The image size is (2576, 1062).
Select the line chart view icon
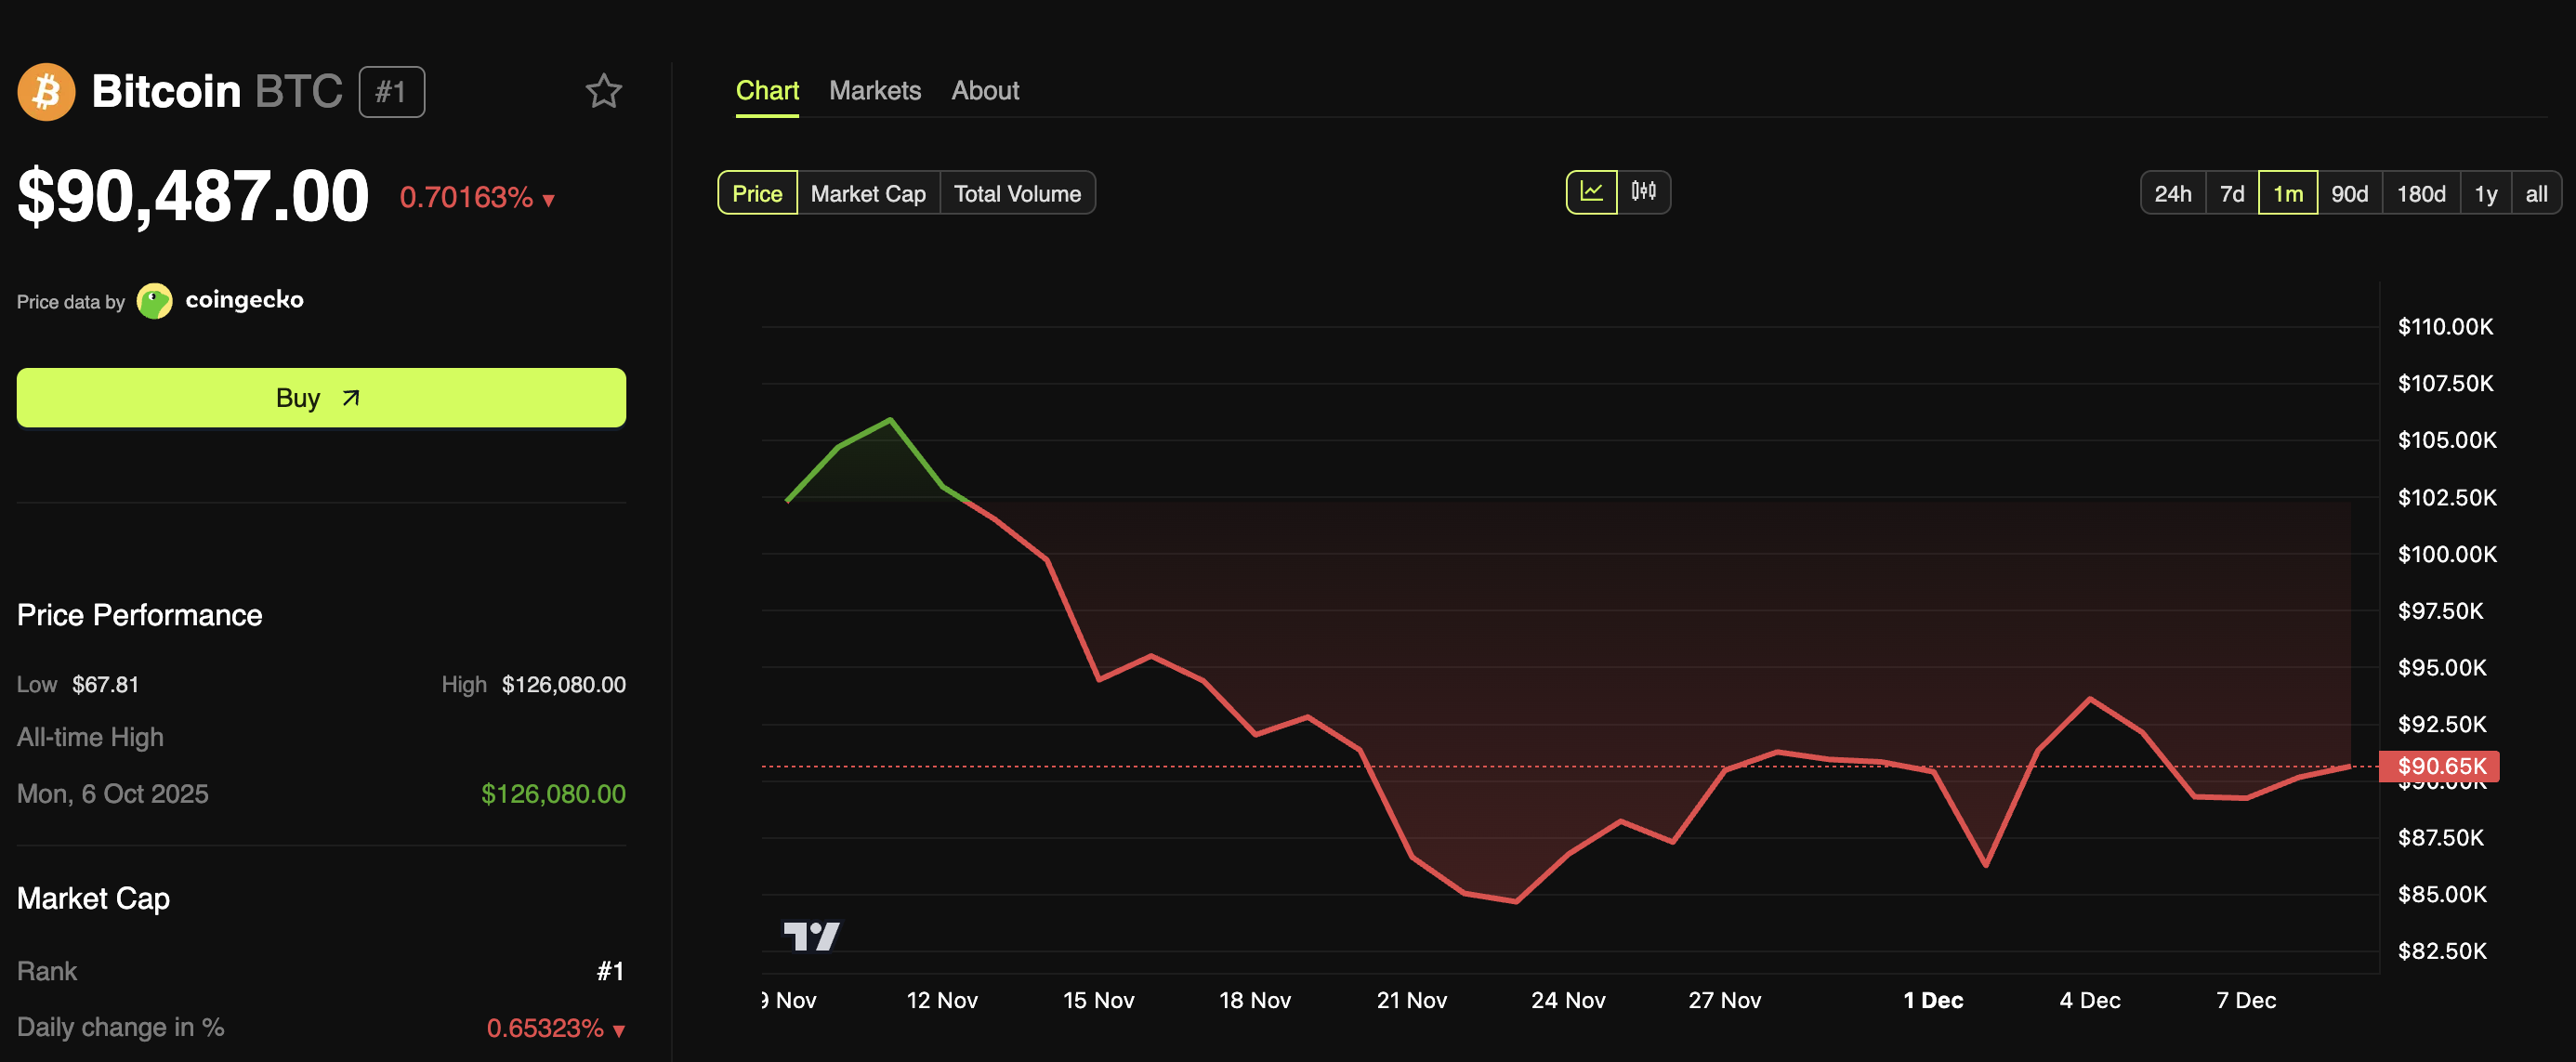coord(1594,191)
